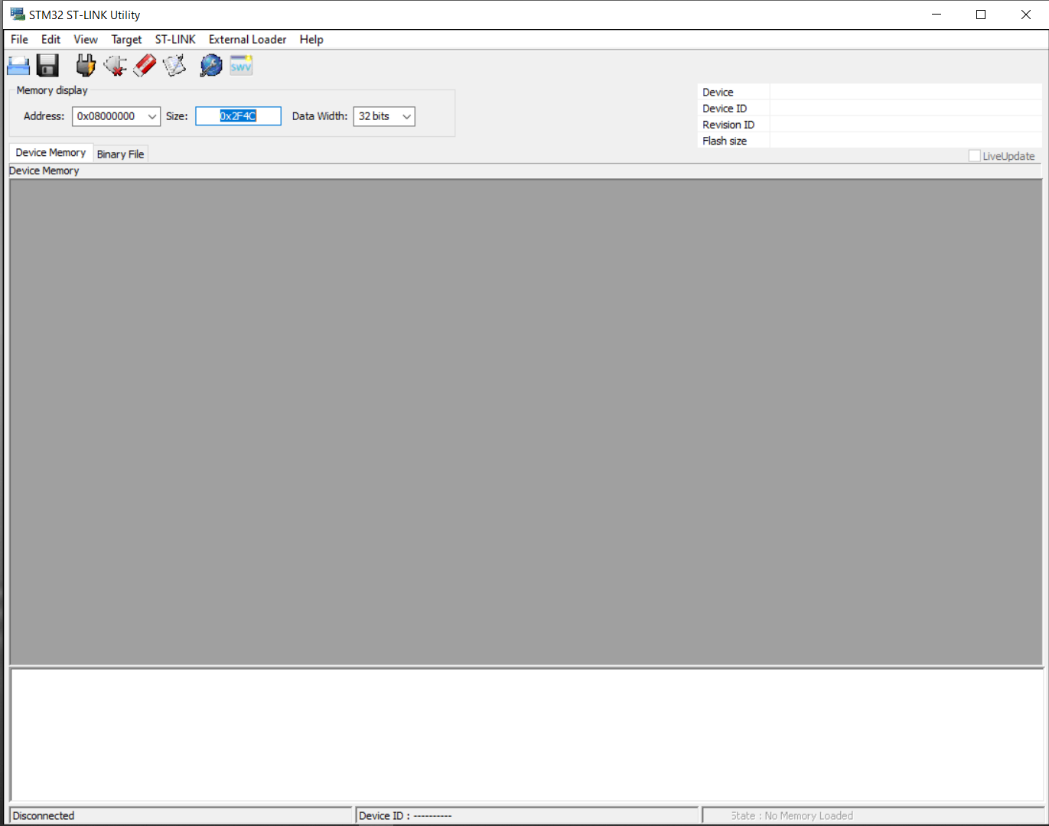Connect to target using the plug icon

pos(86,66)
